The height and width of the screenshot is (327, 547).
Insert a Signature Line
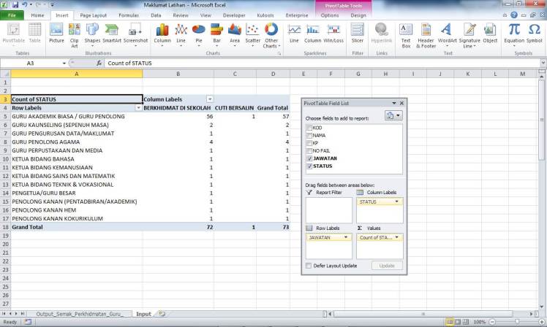[x=469, y=35]
